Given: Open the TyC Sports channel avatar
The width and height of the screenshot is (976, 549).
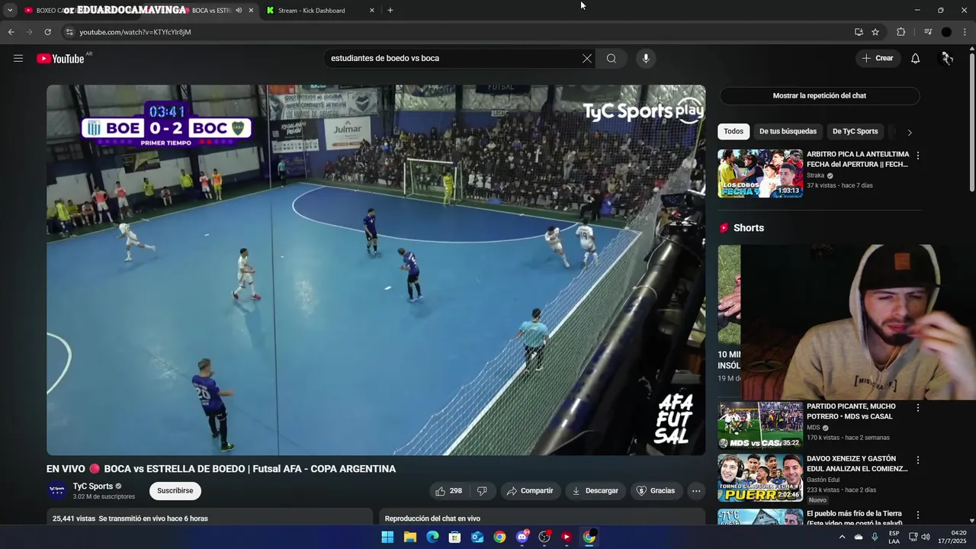Looking at the screenshot, I should tap(56, 490).
